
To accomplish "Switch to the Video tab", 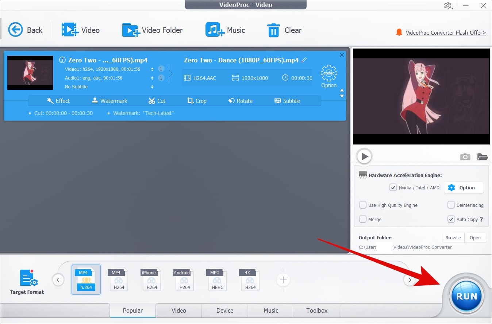I will click(179, 310).
